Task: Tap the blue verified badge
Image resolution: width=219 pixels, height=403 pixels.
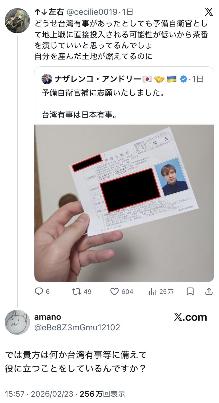Action: [x=183, y=79]
